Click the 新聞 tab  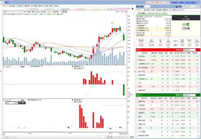(x=153, y=10)
